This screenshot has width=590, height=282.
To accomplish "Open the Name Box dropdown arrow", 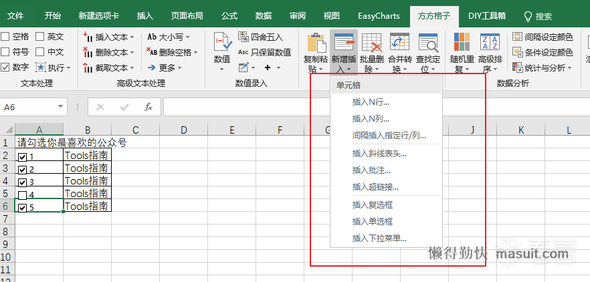I will pyautogui.click(x=60, y=107).
